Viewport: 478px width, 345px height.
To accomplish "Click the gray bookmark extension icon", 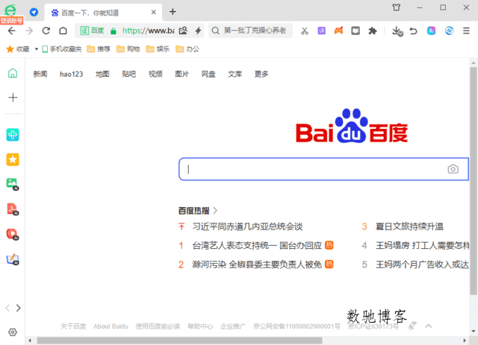I will [x=356, y=31].
